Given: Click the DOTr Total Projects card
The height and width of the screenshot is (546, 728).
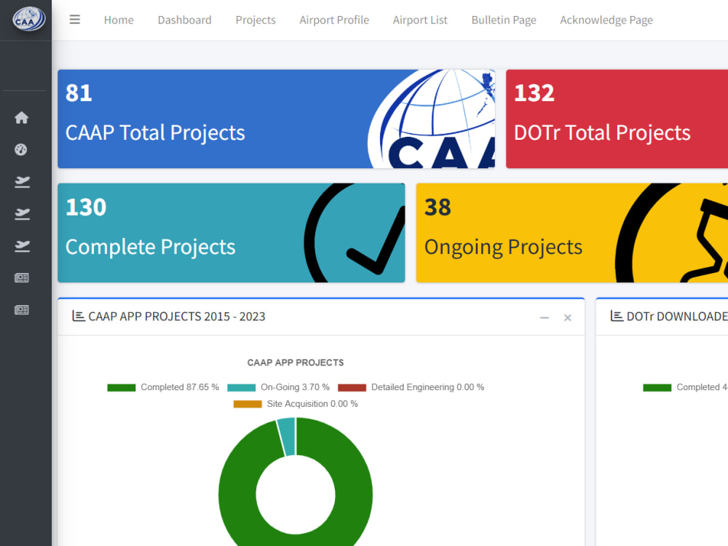Looking at the screenshot, I should (x=617, y=119).
